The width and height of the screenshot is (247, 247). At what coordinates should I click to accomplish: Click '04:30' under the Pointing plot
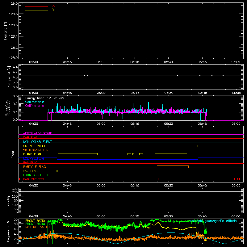point(34,62)
